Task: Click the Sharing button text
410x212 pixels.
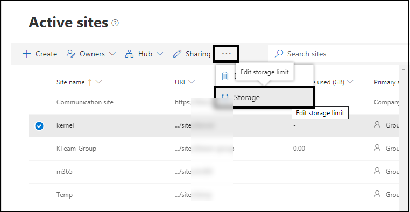Action: click(198, 54)
